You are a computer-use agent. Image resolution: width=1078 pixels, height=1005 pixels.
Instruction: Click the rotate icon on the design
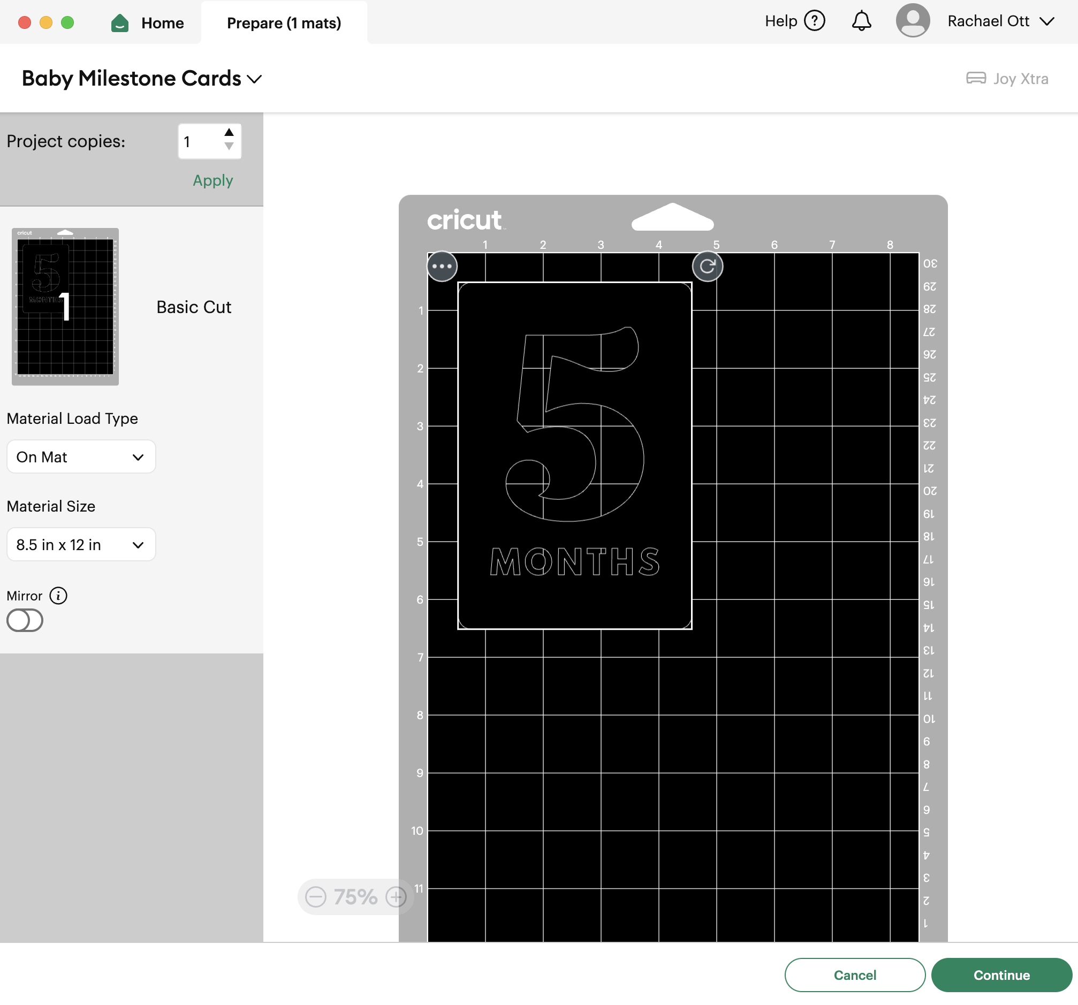click(x=707, y=266)
